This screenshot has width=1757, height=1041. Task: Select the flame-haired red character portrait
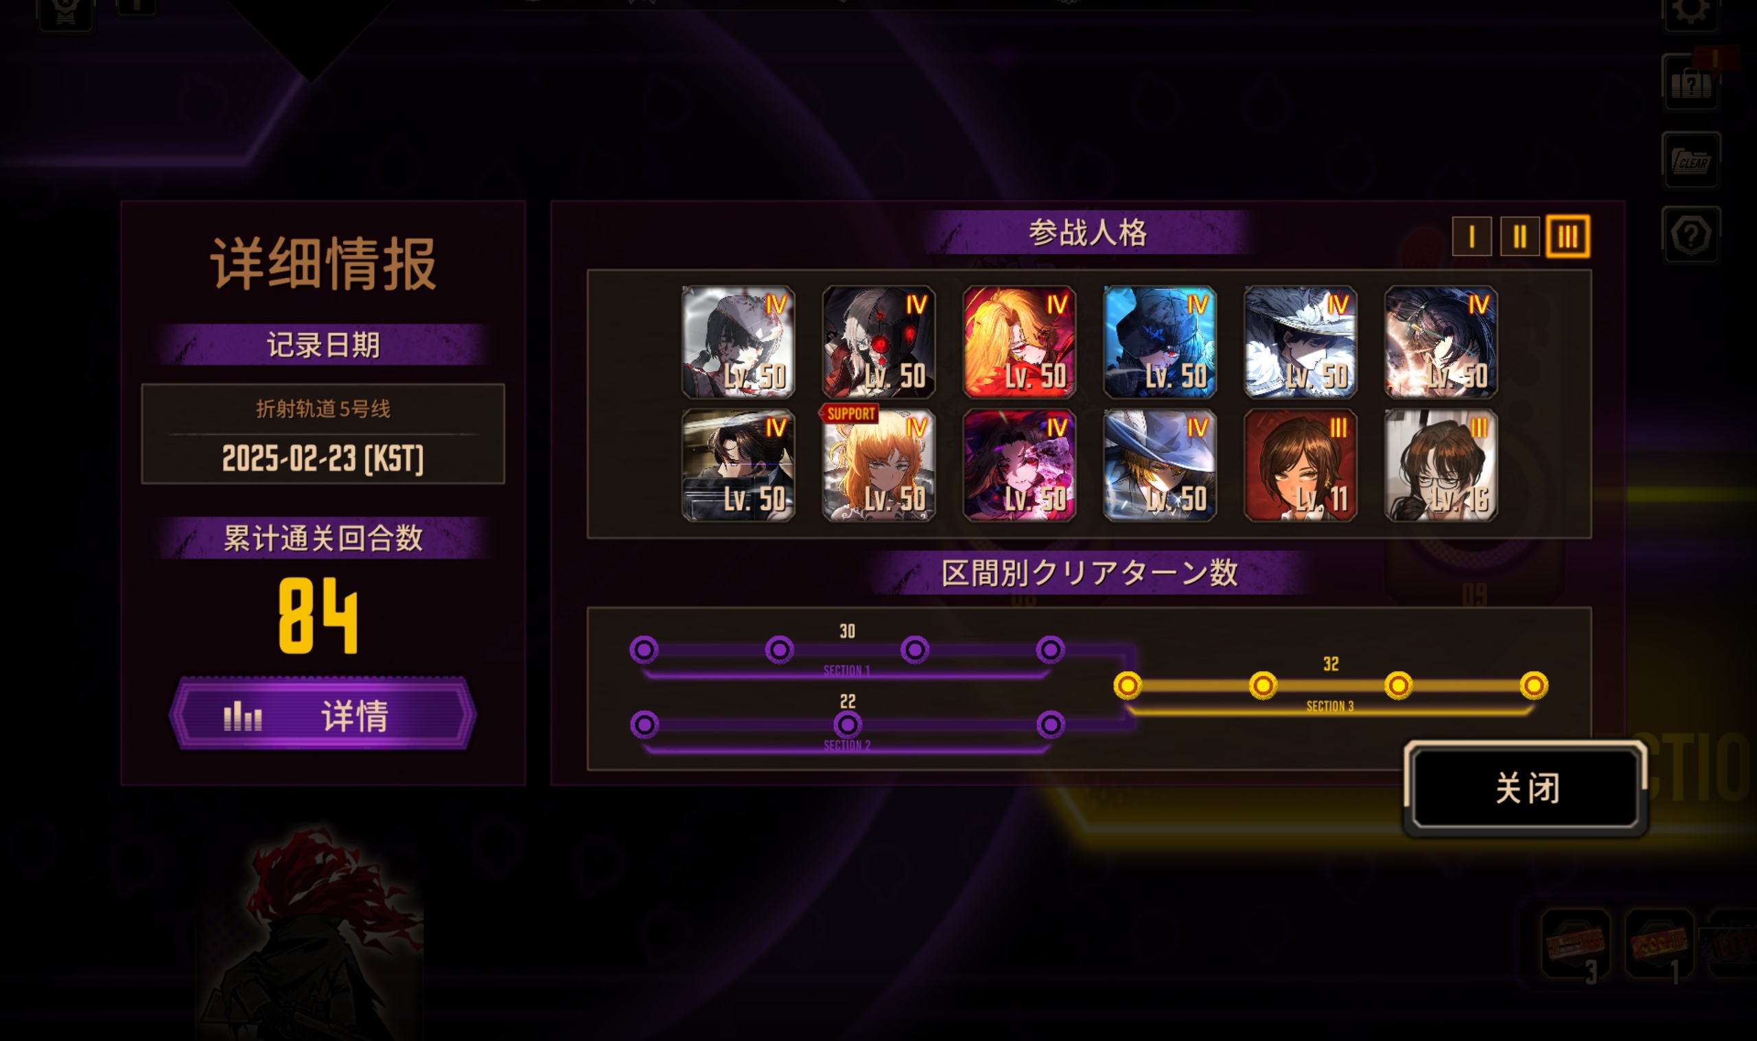(x=1019, y=342)
